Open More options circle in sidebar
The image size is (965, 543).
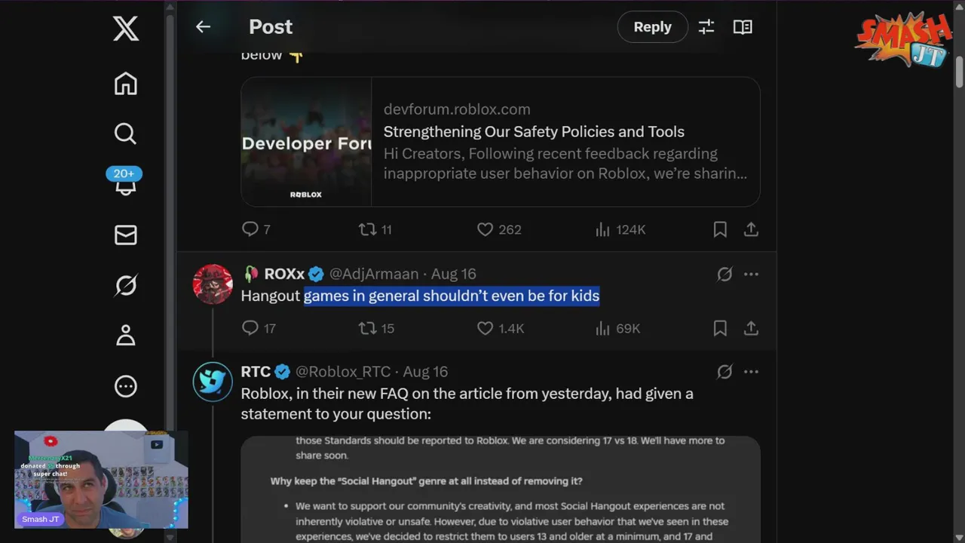pyautogui.click(x=125, y=386)
